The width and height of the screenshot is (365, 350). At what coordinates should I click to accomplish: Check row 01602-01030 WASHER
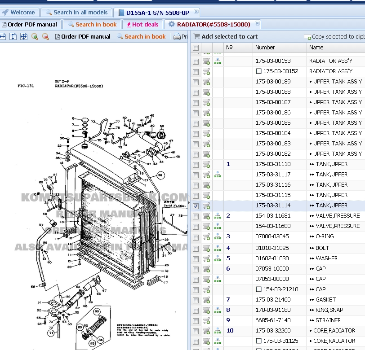tap(196, 259)
